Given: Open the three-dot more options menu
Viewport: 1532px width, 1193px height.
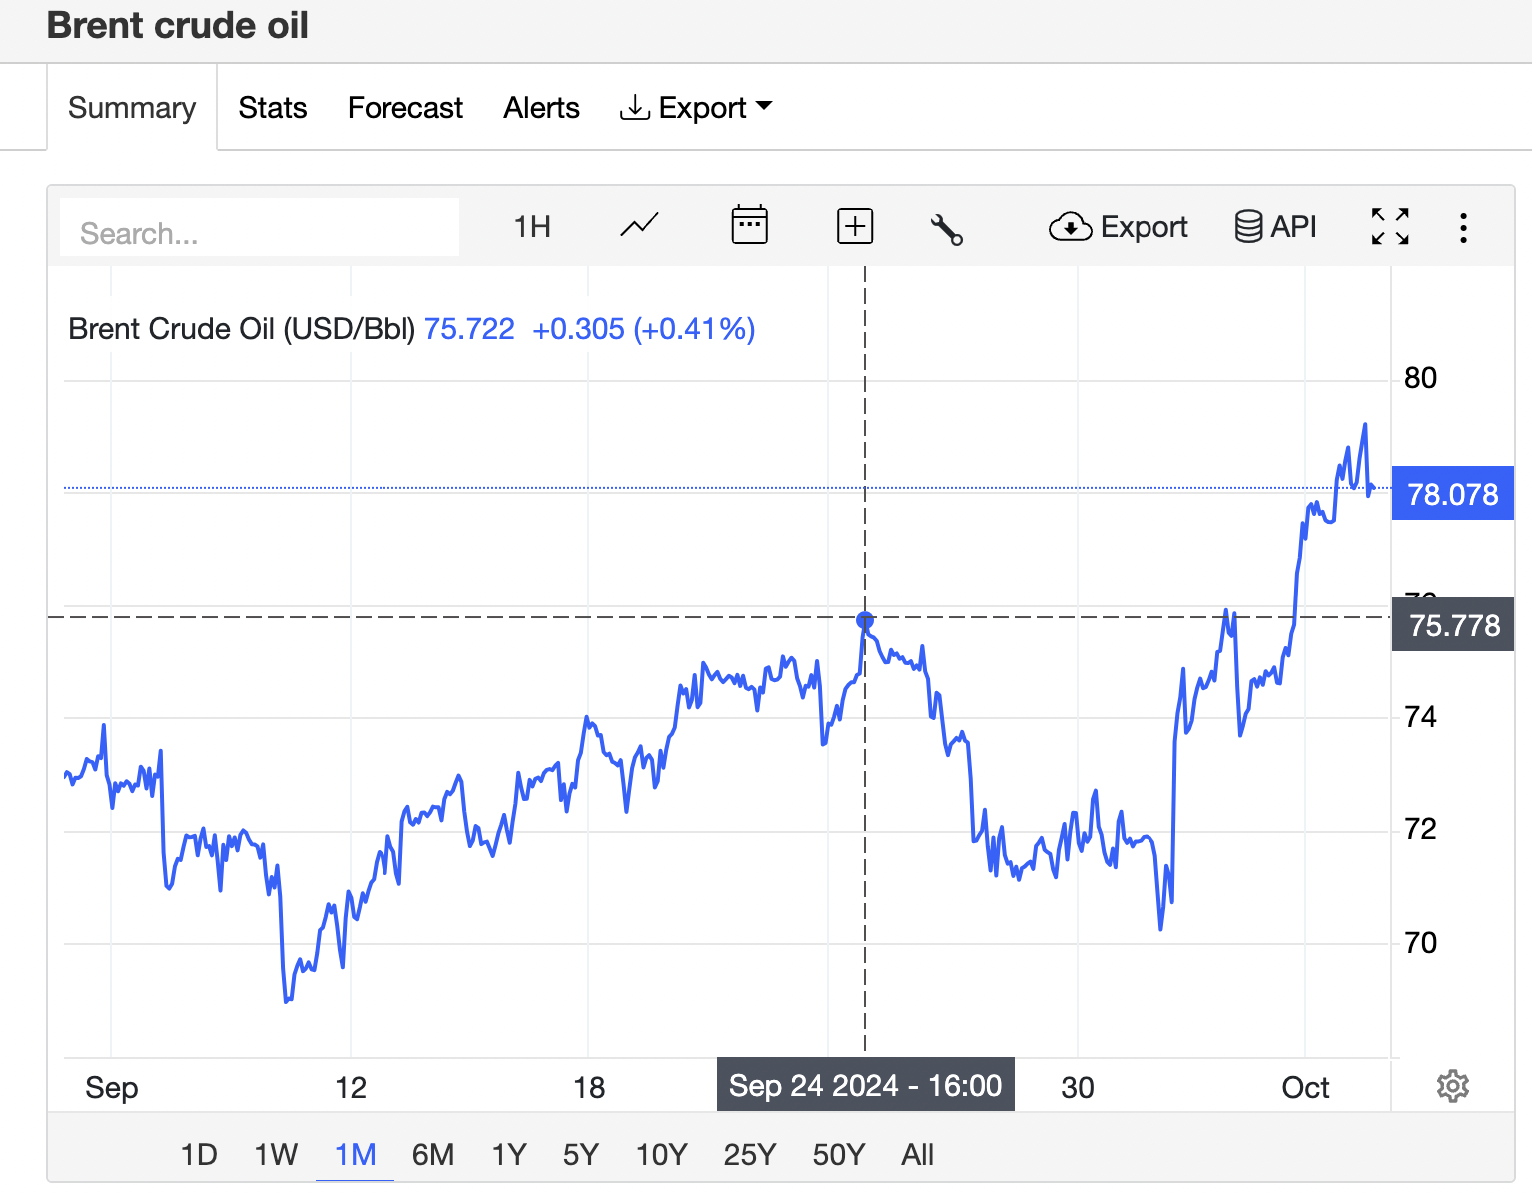Looking at the screenshot, I should pos(1463,227).
